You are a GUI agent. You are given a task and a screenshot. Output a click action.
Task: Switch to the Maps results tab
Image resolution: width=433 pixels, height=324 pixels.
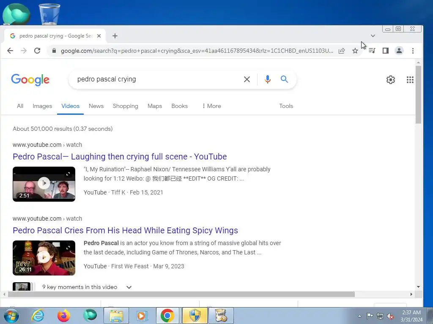[155, 106]
